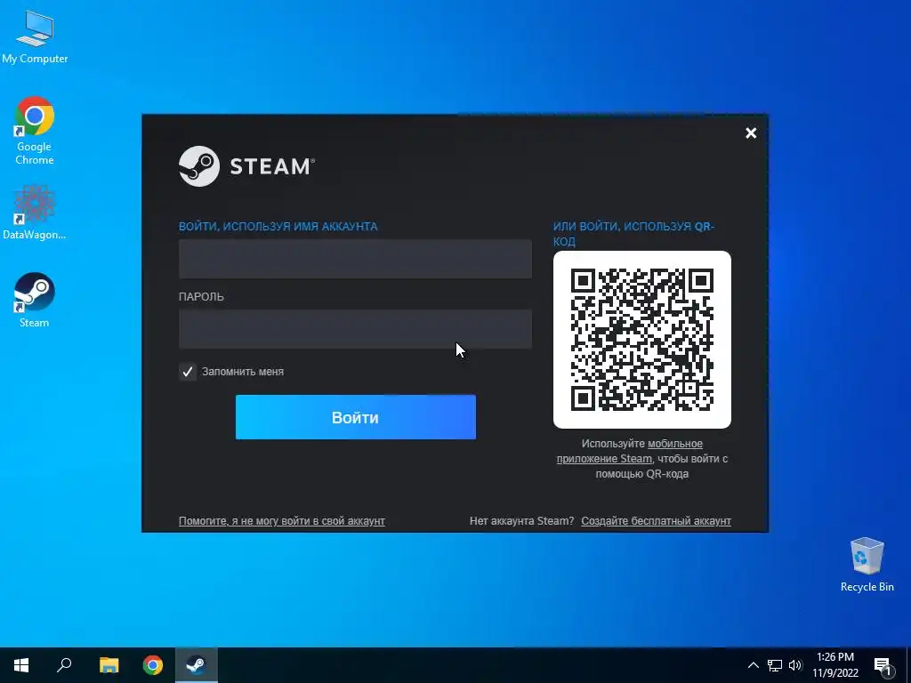Click the ВОЙТИ, ИСПОЛЬЗУЯ ИМЯ АККАУНТА label
The image size is (911, 683).
[278, 227]
